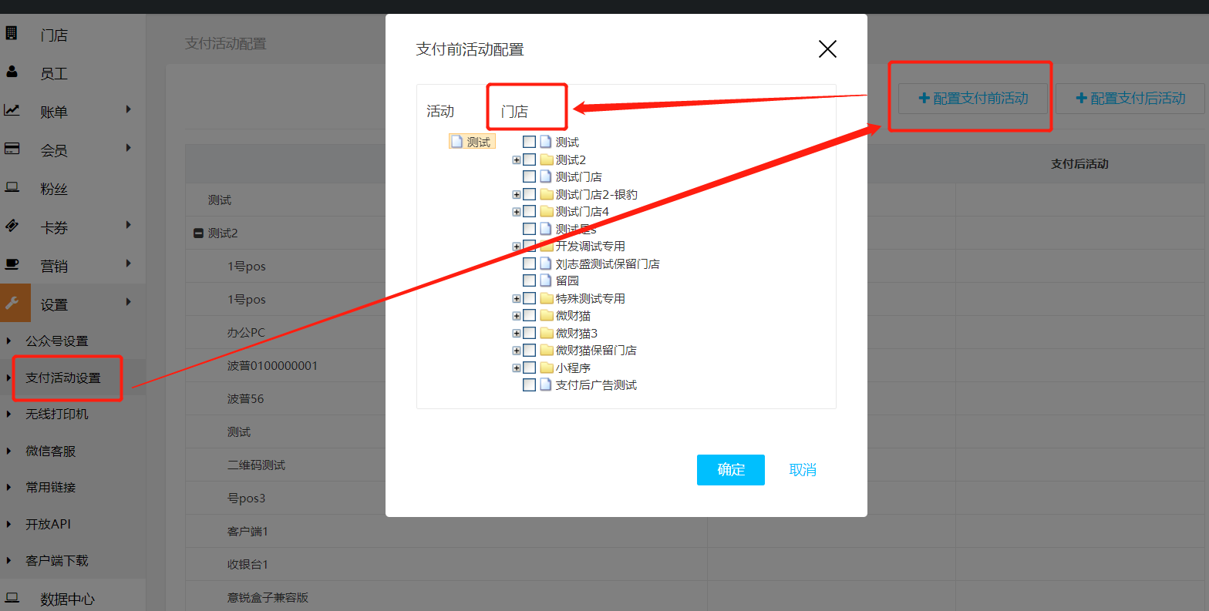The height and width of the screenshot is (611, 1209).
Task: Click file icon of 留园 store
Action: (546, 280)
